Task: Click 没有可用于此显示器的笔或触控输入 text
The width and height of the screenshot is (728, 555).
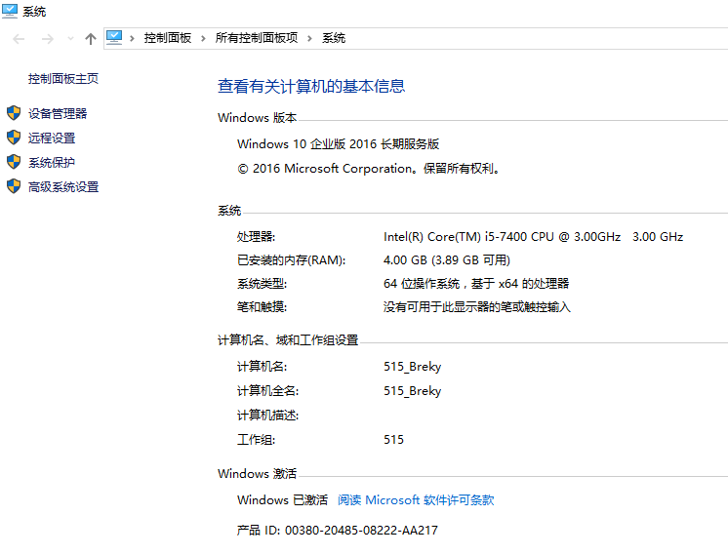Action: tap(477, 307)
